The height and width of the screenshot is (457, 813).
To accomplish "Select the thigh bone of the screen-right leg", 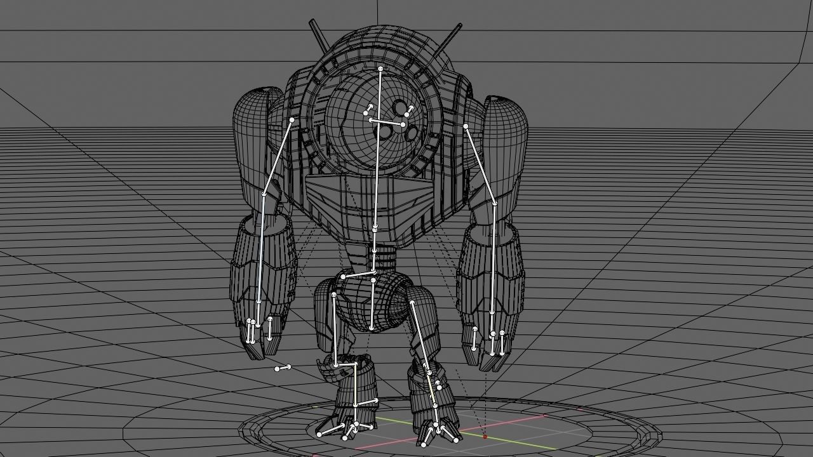I will (420, 338).
